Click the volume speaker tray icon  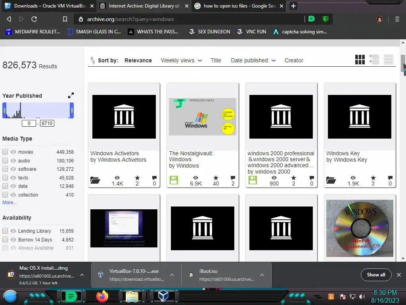(x=362, y=296)
